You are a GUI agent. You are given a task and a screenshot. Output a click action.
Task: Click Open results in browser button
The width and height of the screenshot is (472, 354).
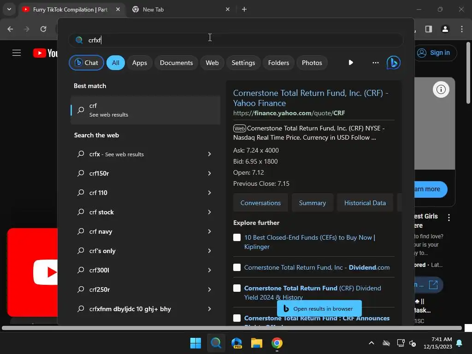click(319, 308)
